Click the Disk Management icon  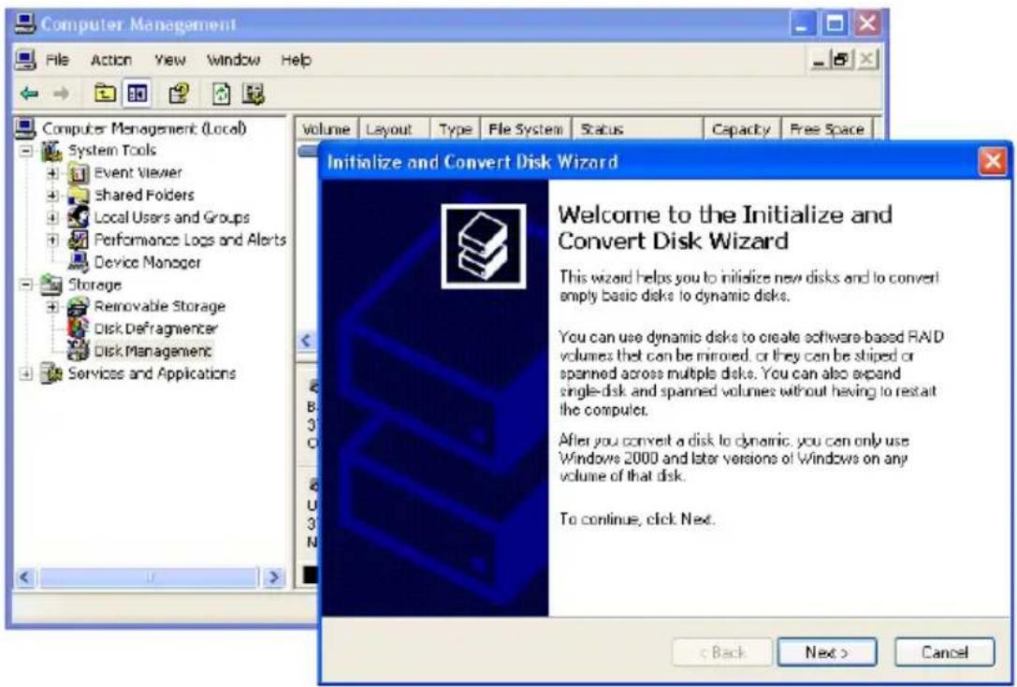coord(79,350)
